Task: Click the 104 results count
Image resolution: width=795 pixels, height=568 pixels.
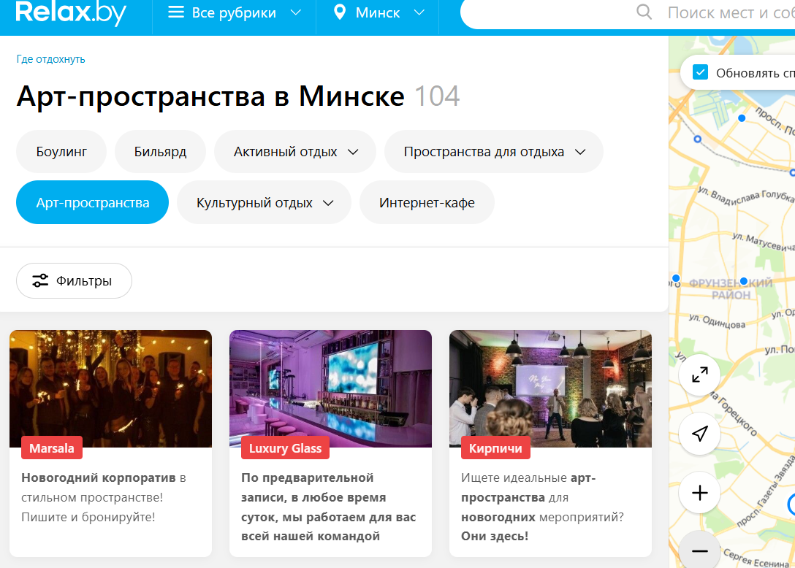Action: pos(437,96)
